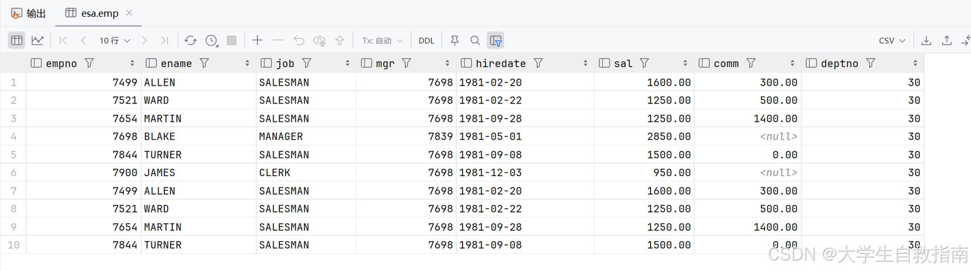
Task: Expand the 10 行 page size dropdown
Action: [115, 41]
